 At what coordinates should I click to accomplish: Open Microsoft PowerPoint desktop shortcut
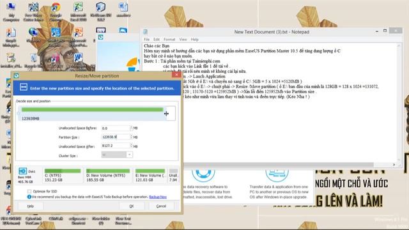pyautogui.click(x=78, y=37)
